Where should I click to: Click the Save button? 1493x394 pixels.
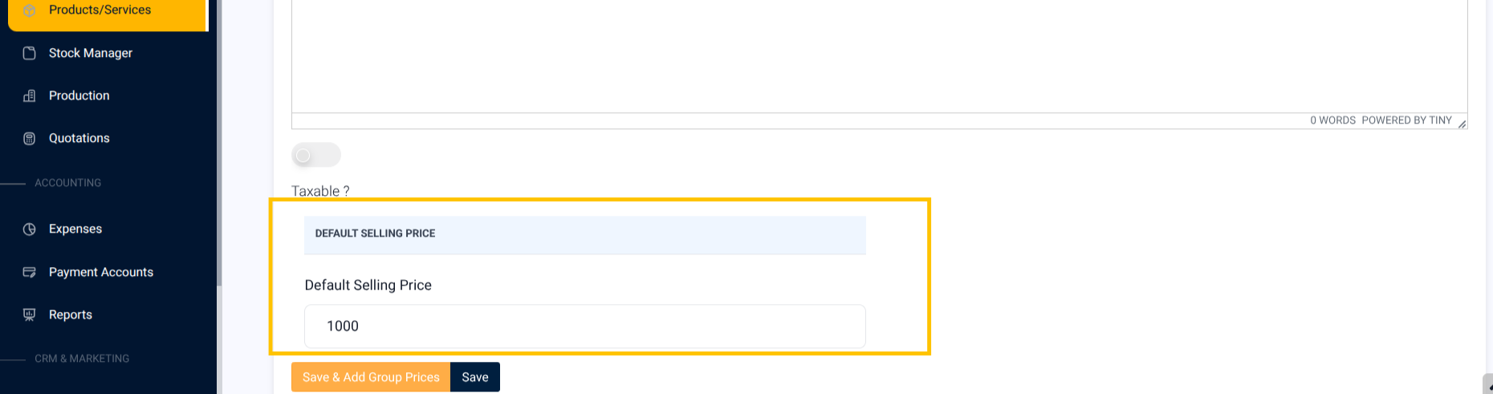(475, 377)
